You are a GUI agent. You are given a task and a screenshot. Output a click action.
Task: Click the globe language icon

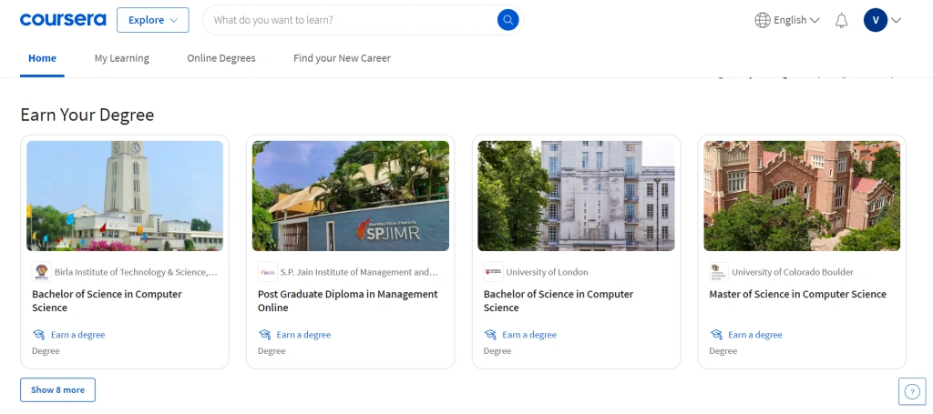[763, 20]
